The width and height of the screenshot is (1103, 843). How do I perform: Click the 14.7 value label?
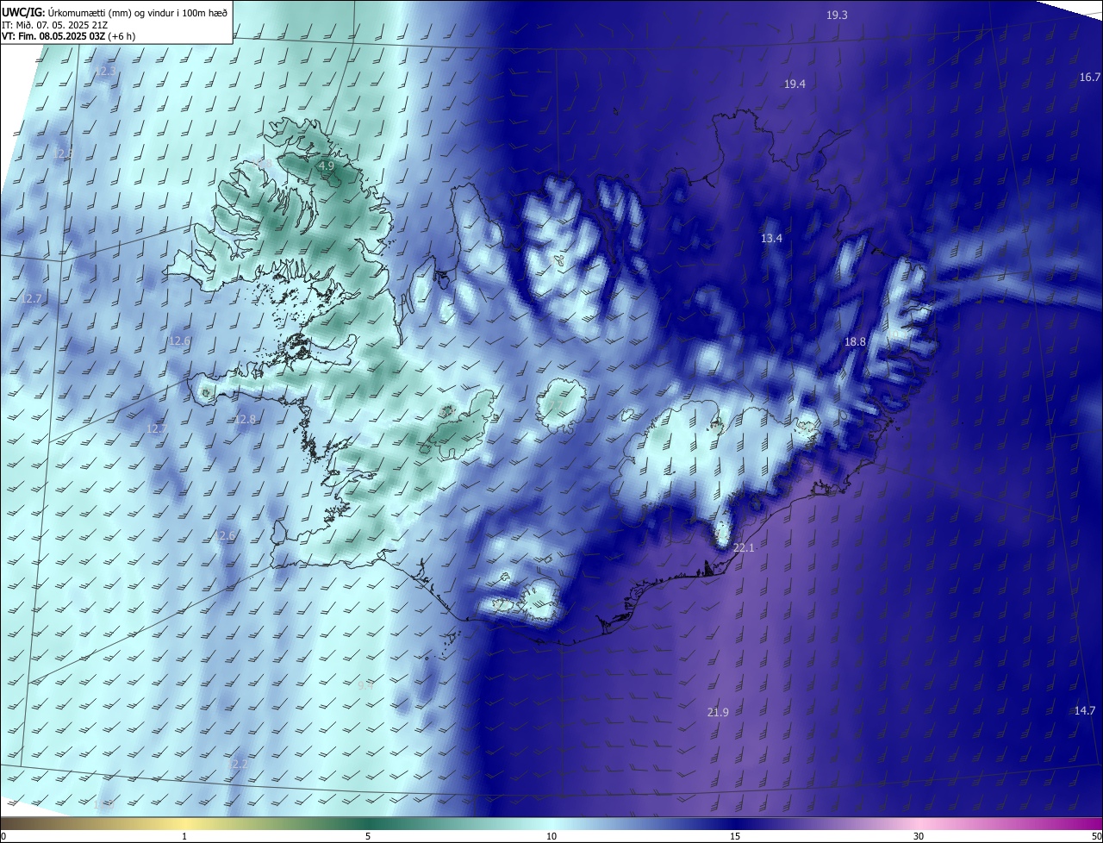click(1085, 710)
